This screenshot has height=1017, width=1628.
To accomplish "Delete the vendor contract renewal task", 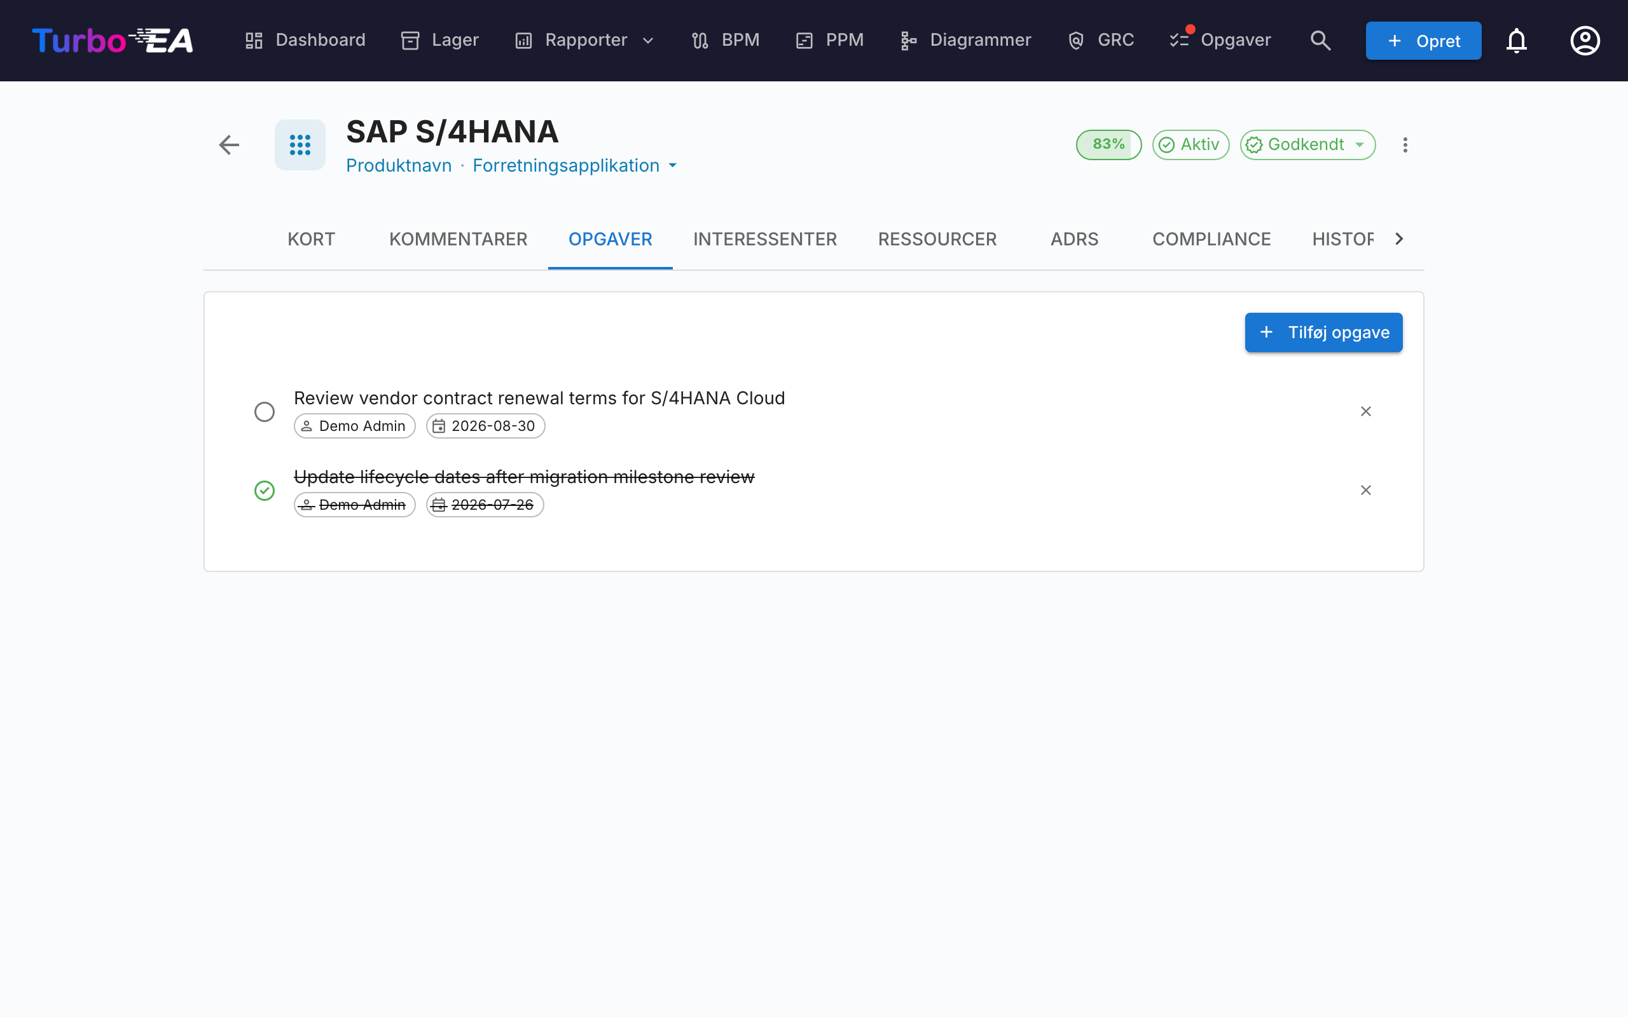I will [x=1365, y=412].
